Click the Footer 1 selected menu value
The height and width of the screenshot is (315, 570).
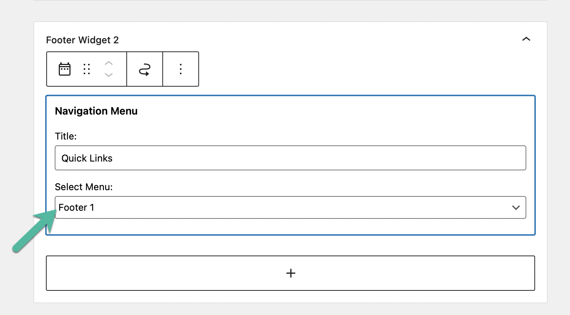click(76, 207)
